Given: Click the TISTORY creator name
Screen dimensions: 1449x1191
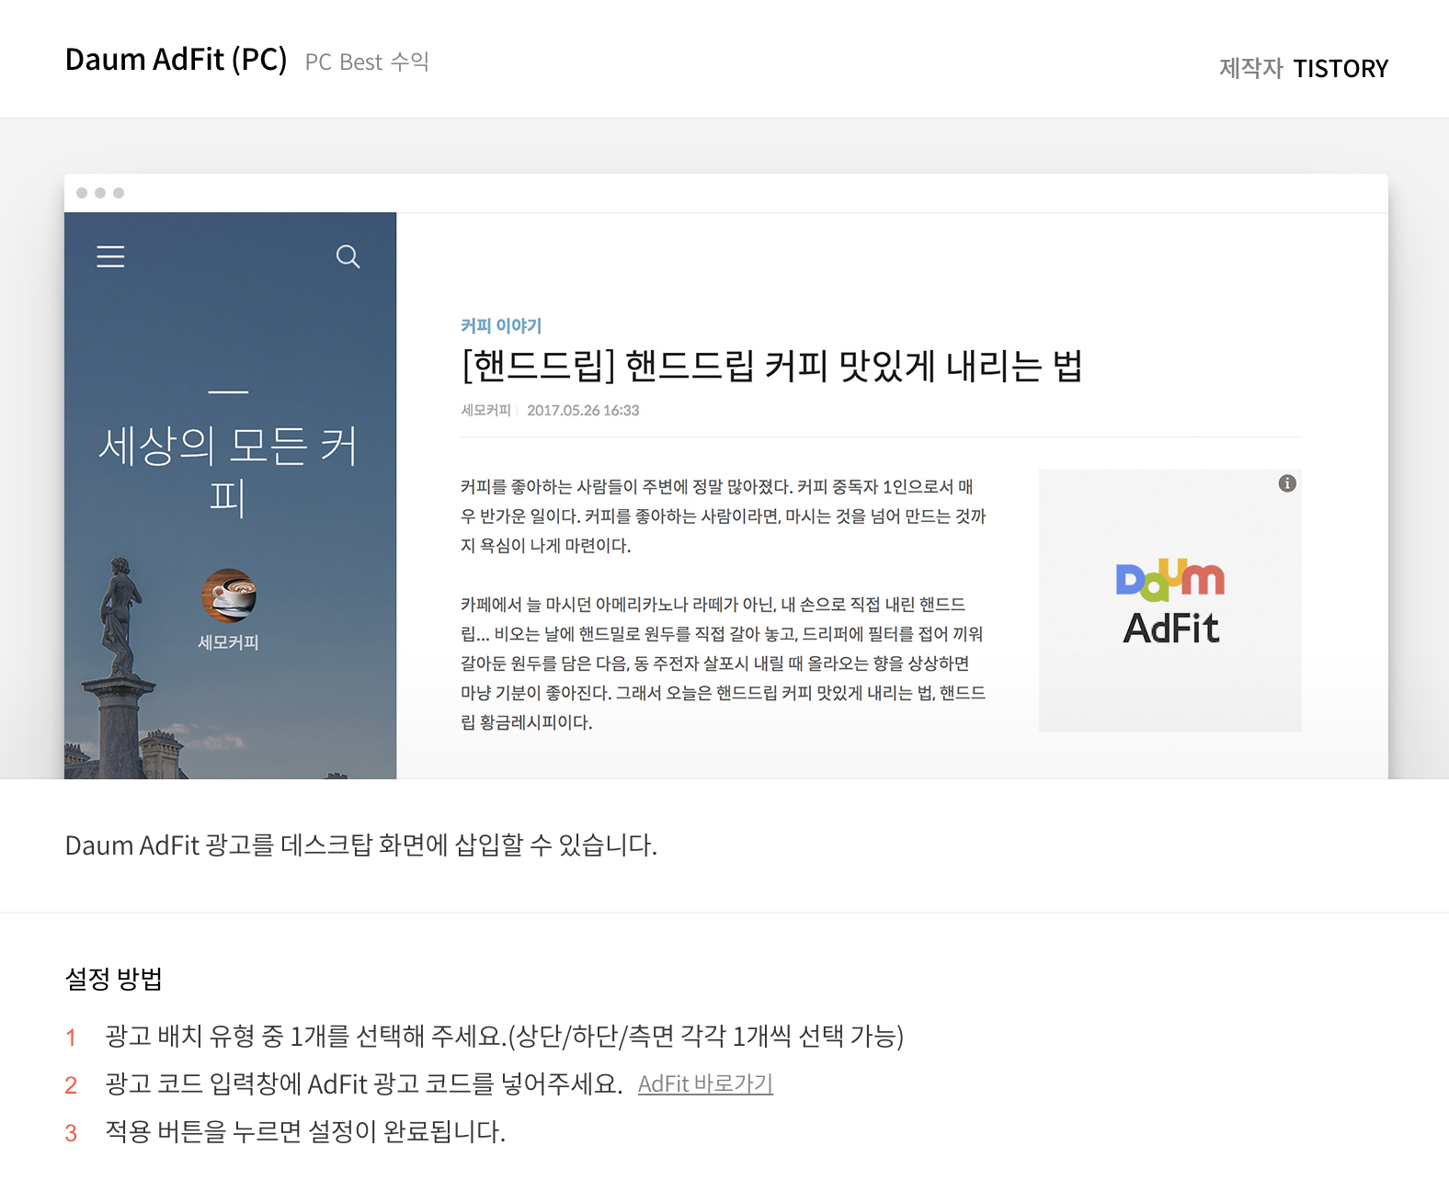Looking at the screenshot, I should click(x=1341, y=69).
